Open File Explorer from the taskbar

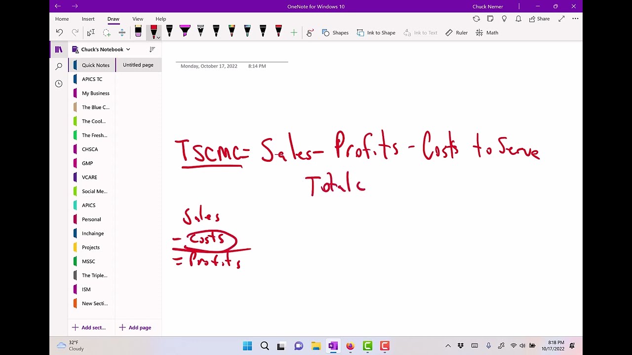[x=316, y=346]
